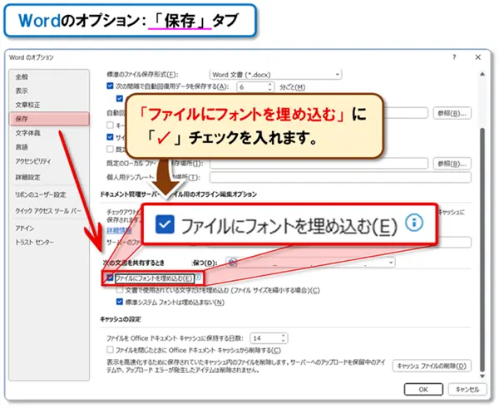Click the キャンセル button
The image size is (499, 408).
pyautogui.click(x=467, y=389)
